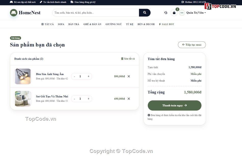The width and height of the screenshot is (242, 159).
Task: Click the 690,000đ line total
Action: [119, 99]
